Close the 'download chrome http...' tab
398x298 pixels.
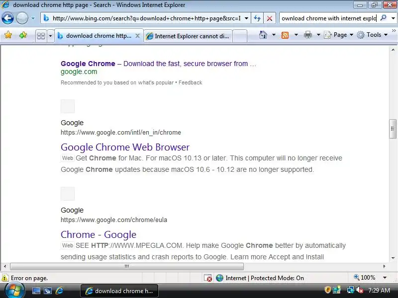tap(138, 36)
